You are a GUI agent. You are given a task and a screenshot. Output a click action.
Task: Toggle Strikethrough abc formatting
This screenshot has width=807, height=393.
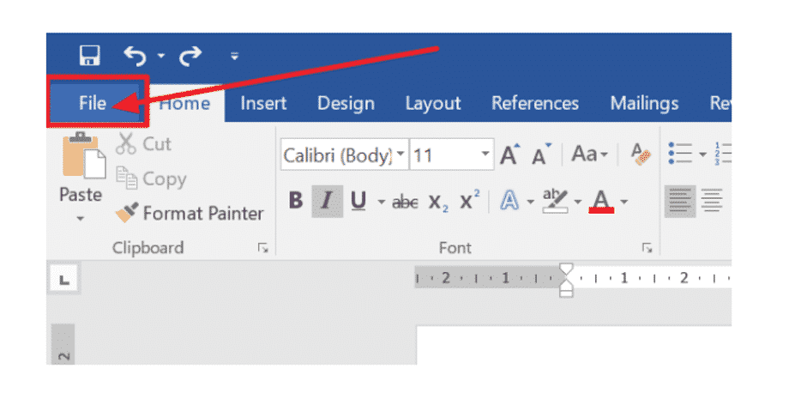(x=405, y=202)
